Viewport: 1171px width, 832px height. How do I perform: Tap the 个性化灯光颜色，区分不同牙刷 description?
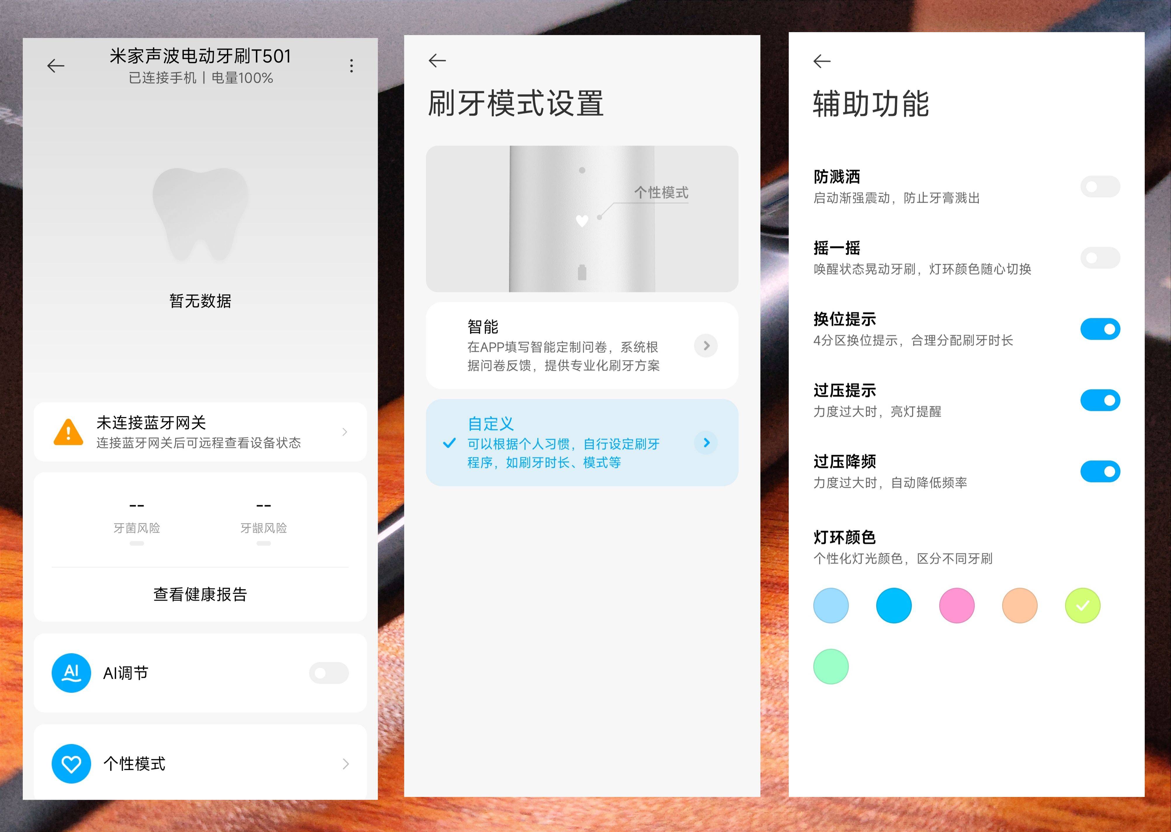pos(903,559)
